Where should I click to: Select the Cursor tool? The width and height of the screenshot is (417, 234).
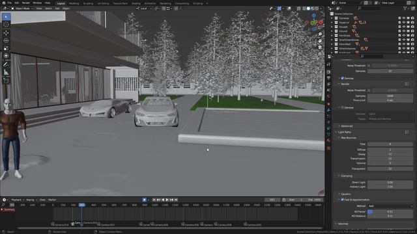click(x=6, y=25)
